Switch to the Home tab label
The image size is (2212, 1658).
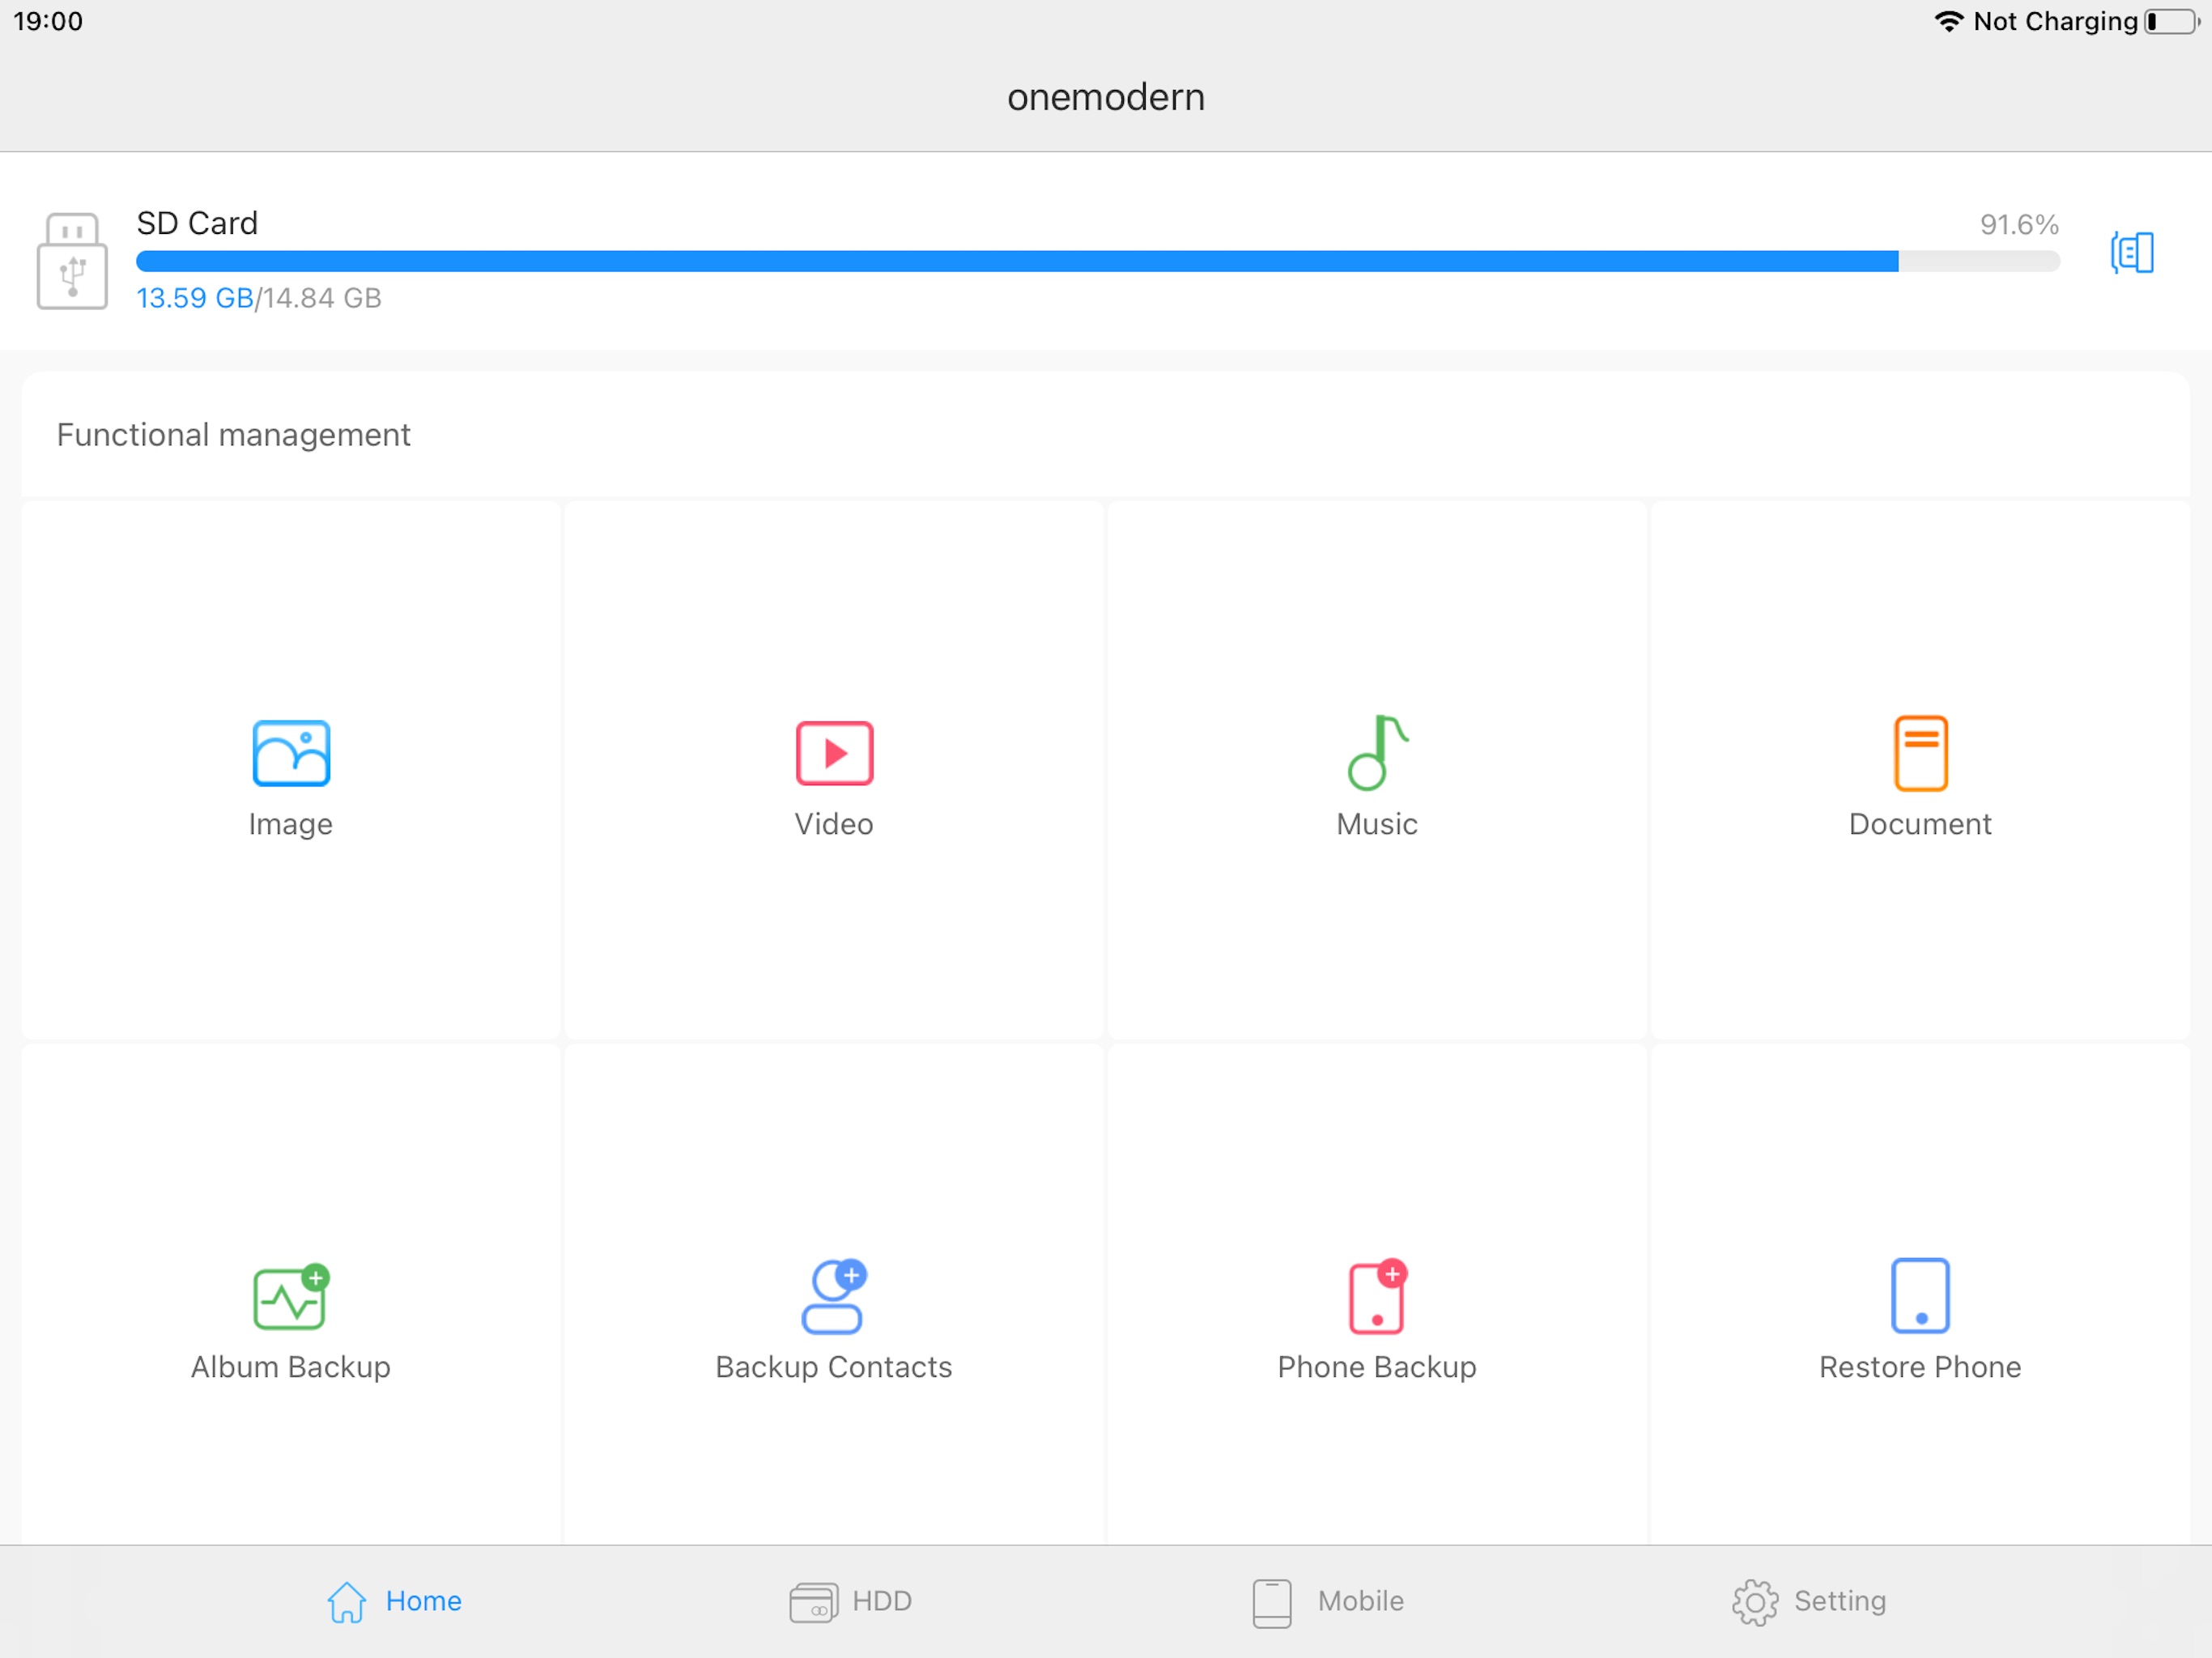coord(424,1601)
